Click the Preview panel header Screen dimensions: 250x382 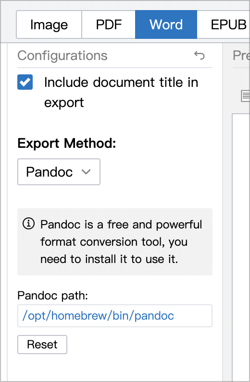click(241, 55)
